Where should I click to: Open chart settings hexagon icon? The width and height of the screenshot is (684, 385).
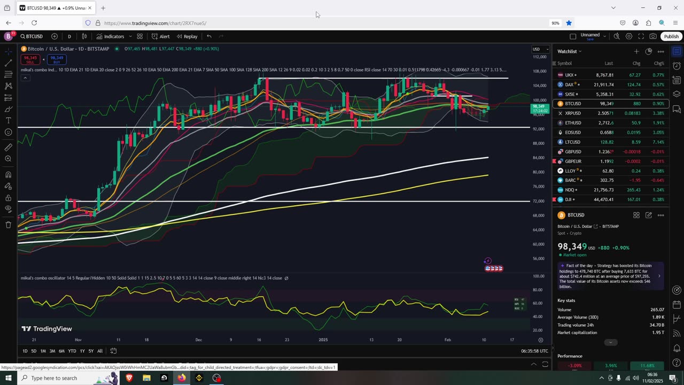point(629,36)
